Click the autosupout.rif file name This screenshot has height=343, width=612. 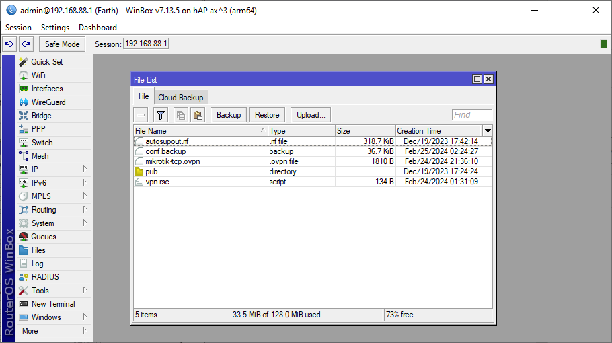click(167, 141)
